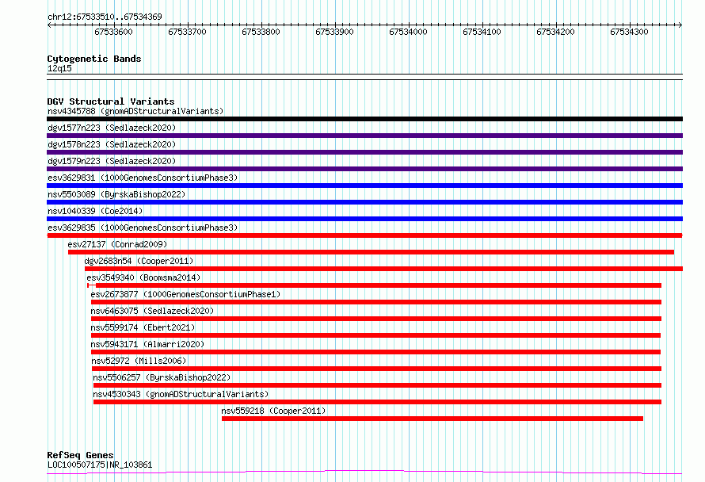Select the blue nsv1040339 variant bar

364,219
